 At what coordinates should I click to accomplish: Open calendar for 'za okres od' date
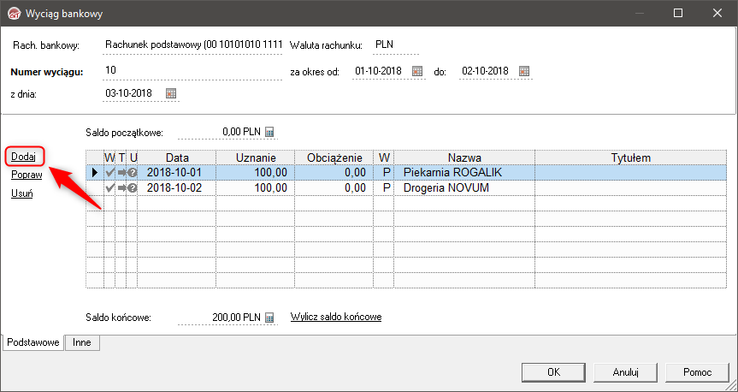tap(417, 71)
